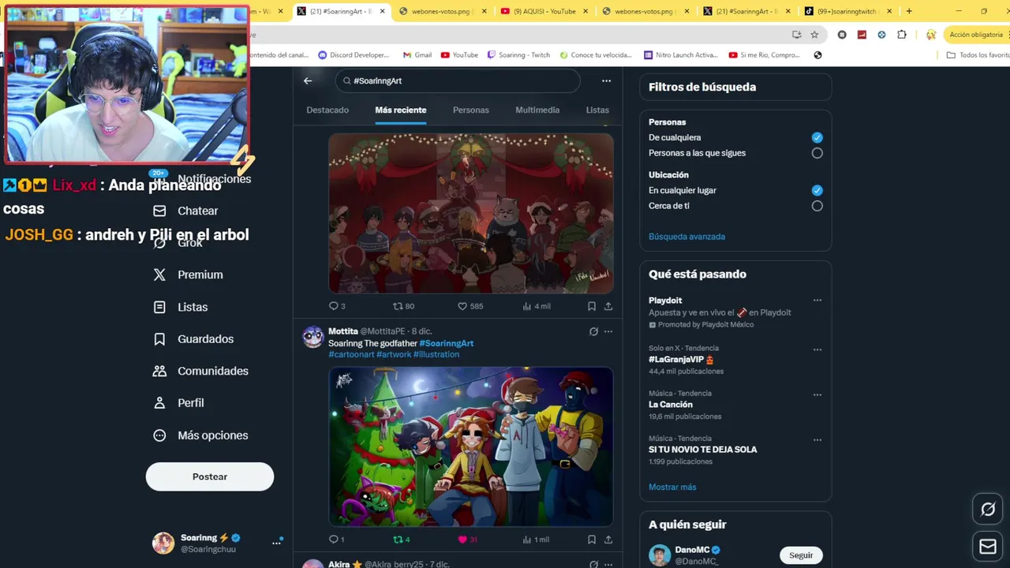Switch to the Personas tab
The height and width of the screenshot is (568, 1010).
471,110
